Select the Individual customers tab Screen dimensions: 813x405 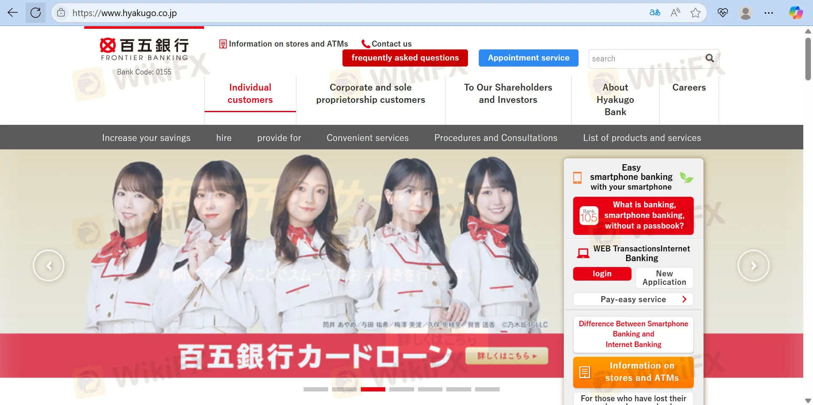point(250,94)
